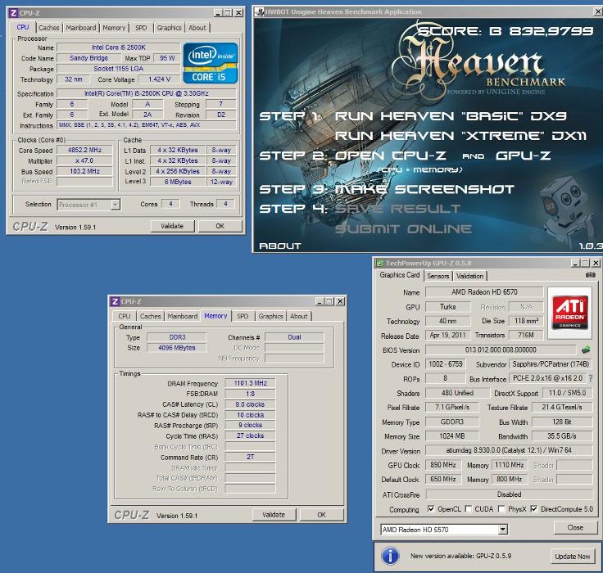
Task: Open SPD tab in CPU-Z memory window
Action: [x=243, y=316]
